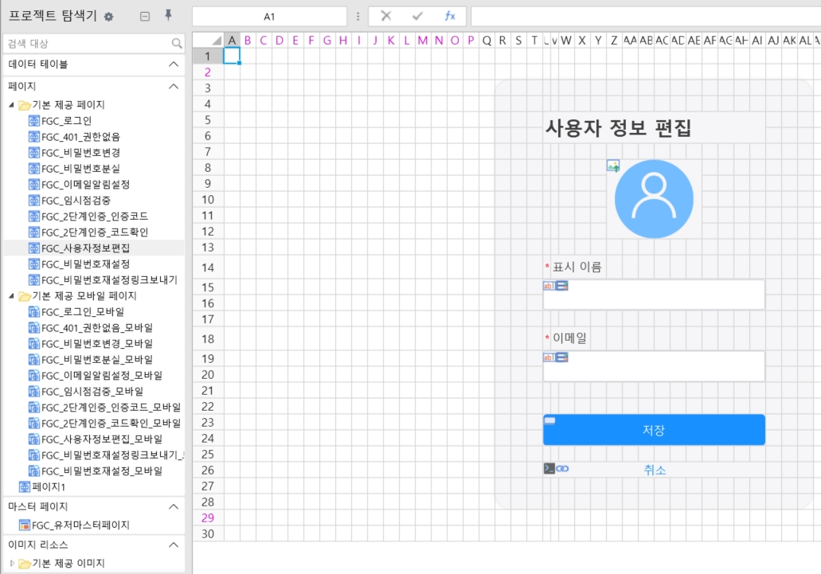Screen dimensions: 821x574
Task: Click the collapse-all icon in project explorer
Action: [x=144, y=17]
